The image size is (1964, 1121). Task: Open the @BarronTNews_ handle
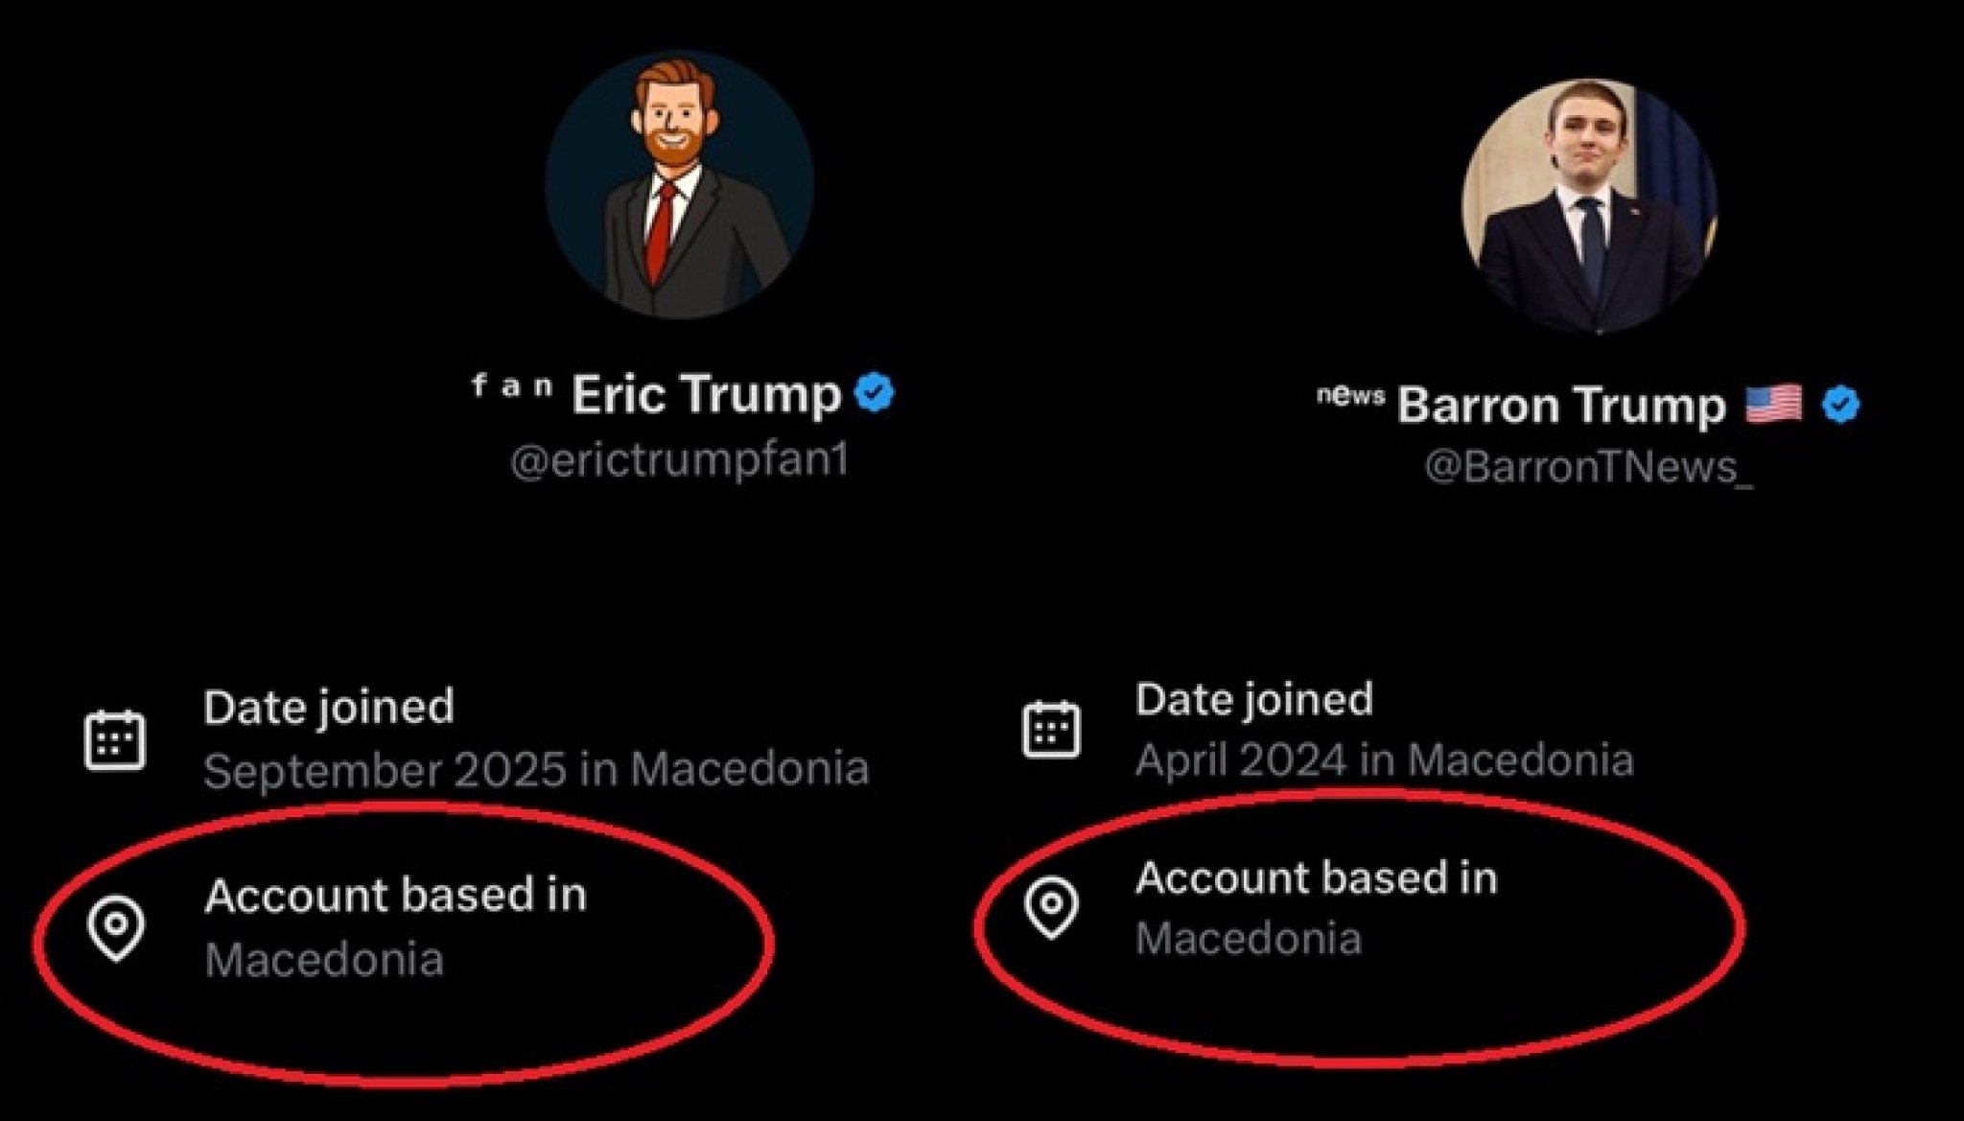[1588, 467]
